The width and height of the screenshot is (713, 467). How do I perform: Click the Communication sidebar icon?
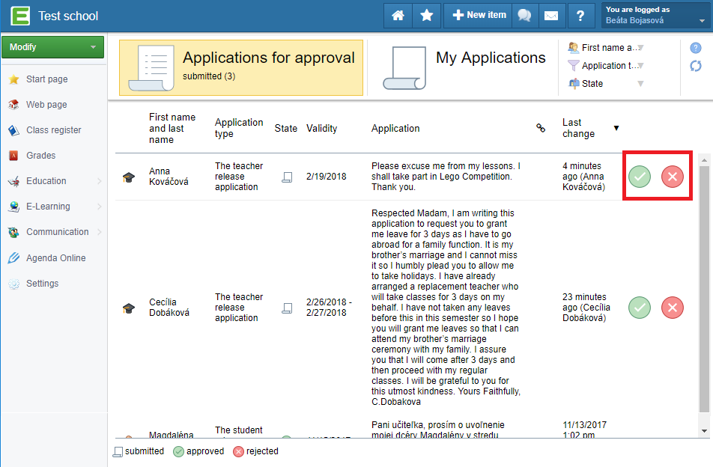coord(14,232)
